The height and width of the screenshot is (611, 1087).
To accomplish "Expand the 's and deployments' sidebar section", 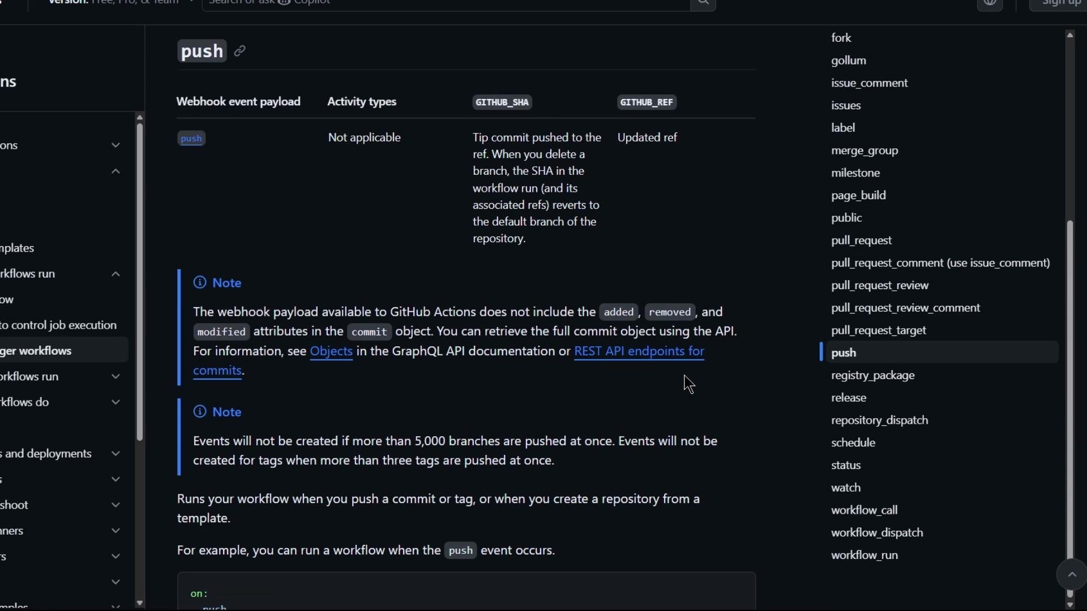I will click(x=115, y=454).
